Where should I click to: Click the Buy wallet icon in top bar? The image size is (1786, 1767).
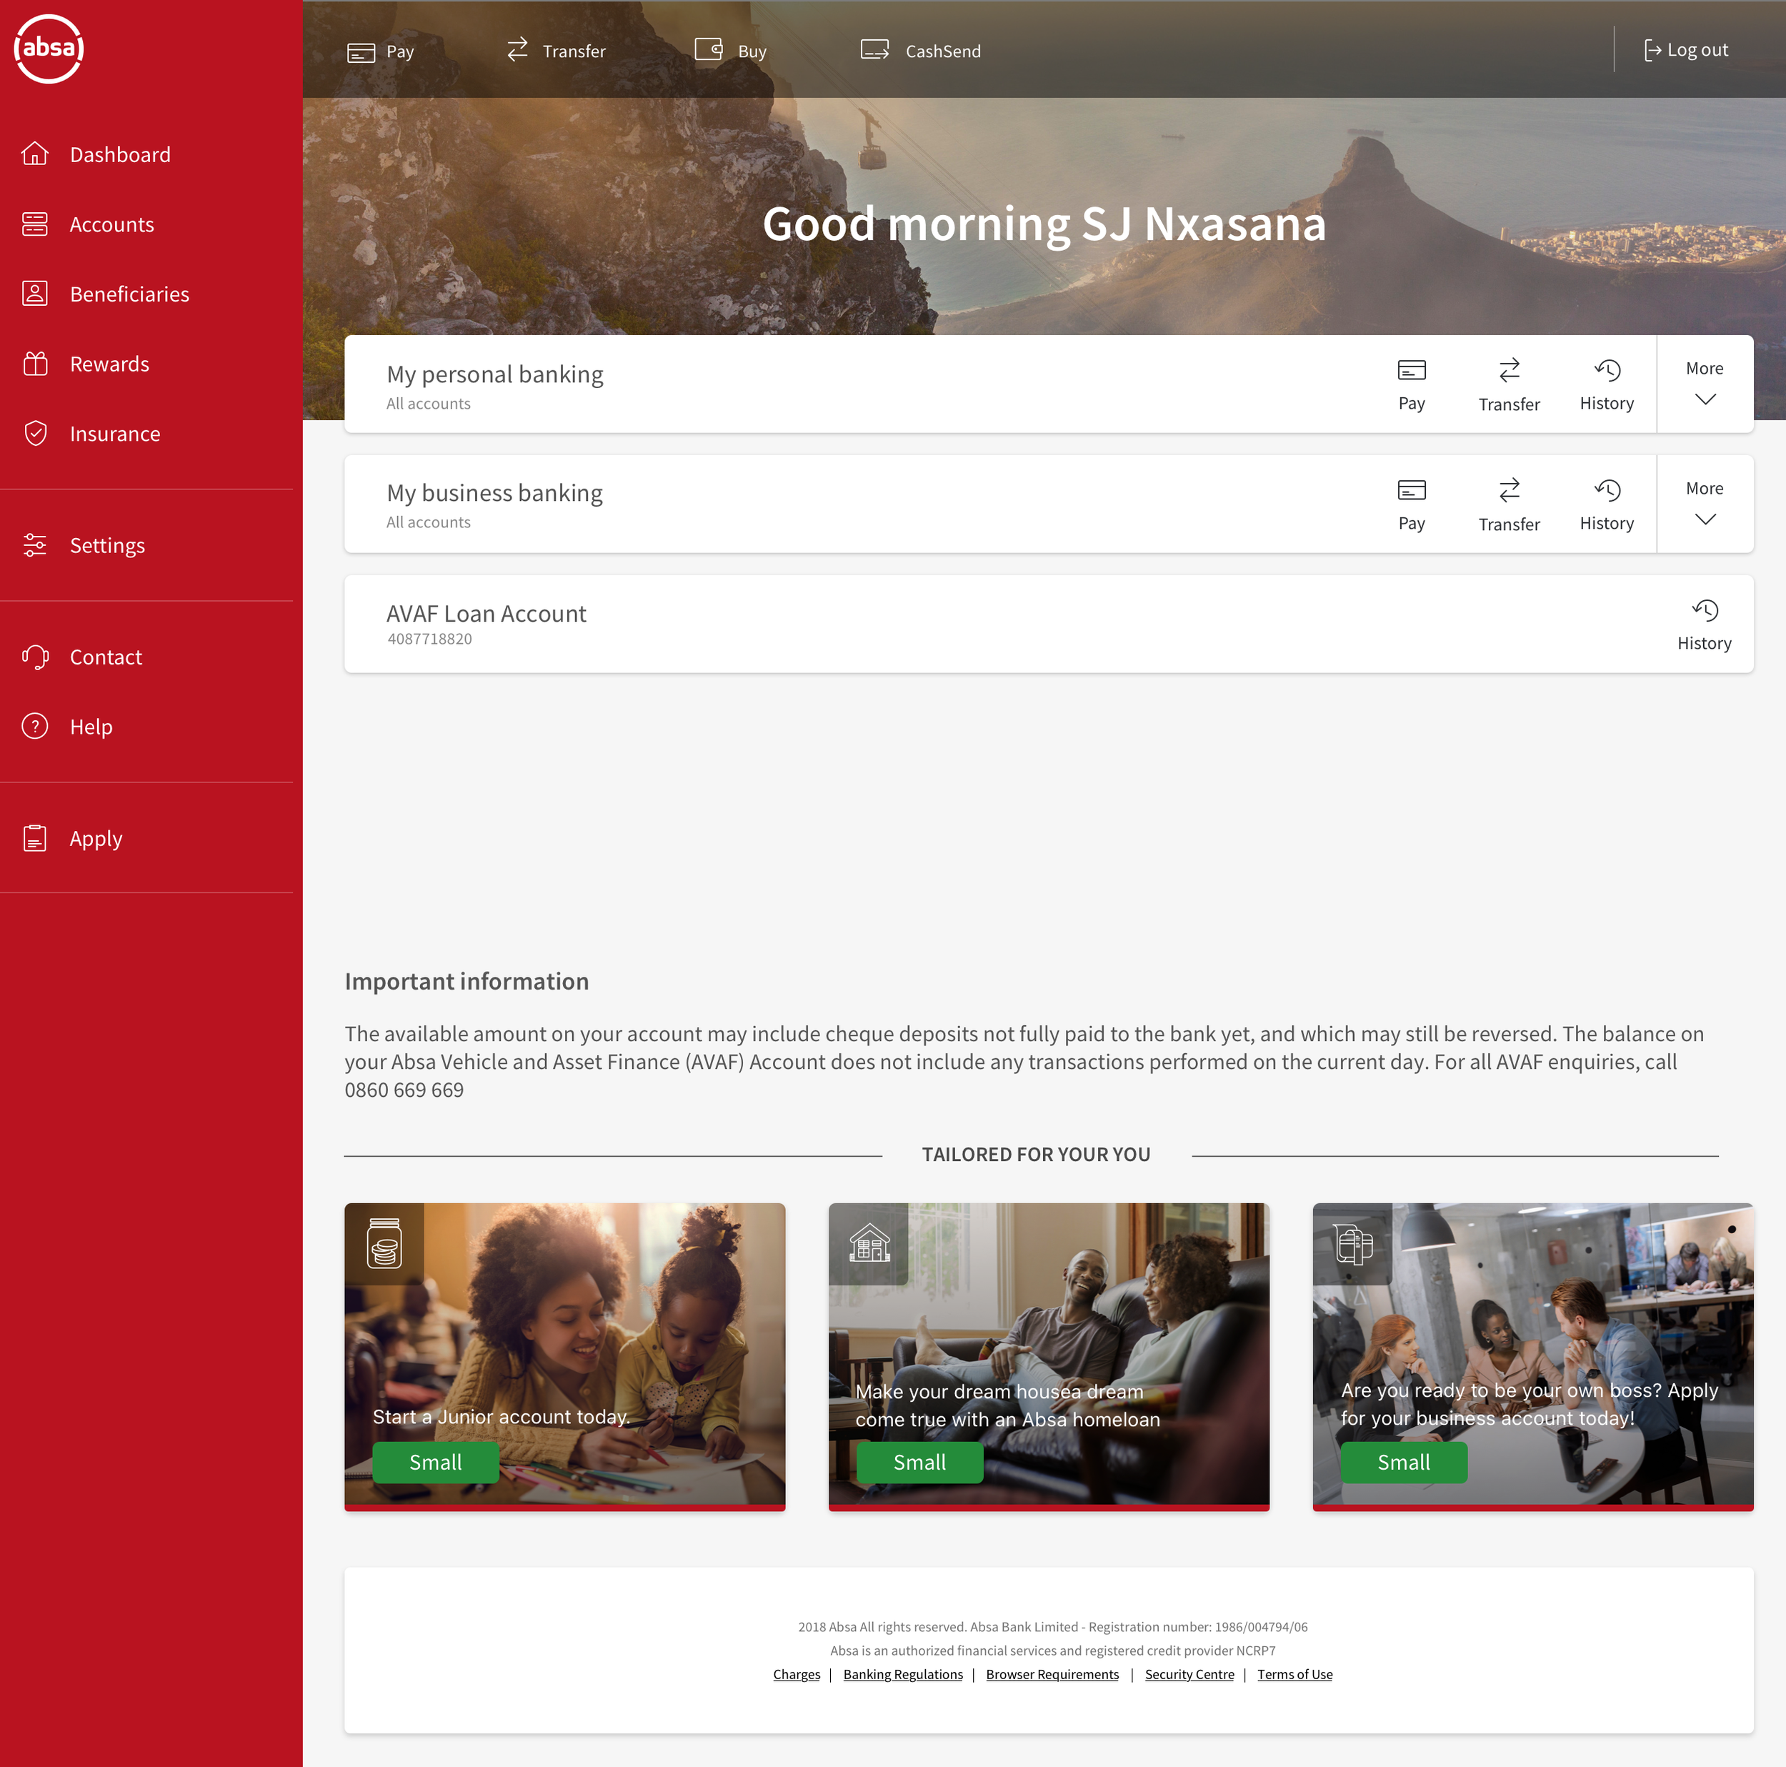709,49
